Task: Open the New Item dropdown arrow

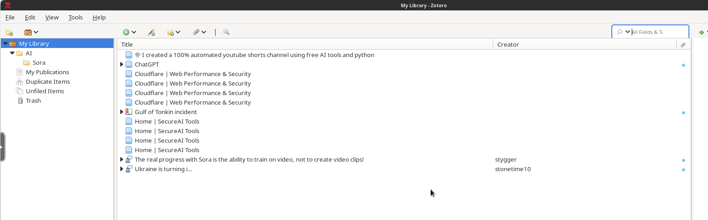Action: pyautogui.click(x=134, y=32)
